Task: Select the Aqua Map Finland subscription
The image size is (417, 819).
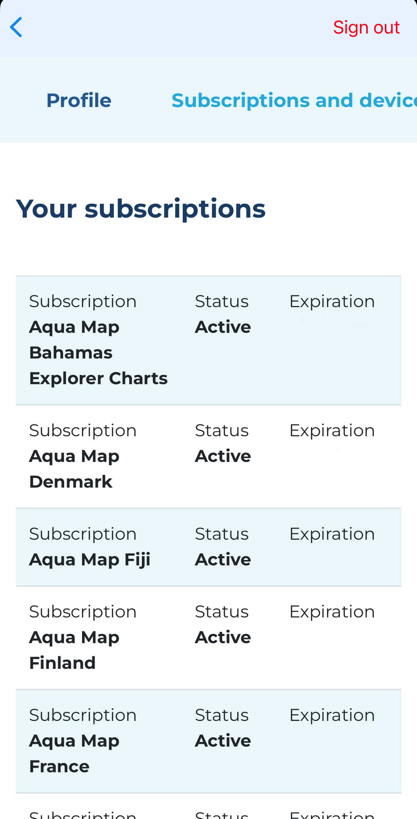Action: point(209,638)
